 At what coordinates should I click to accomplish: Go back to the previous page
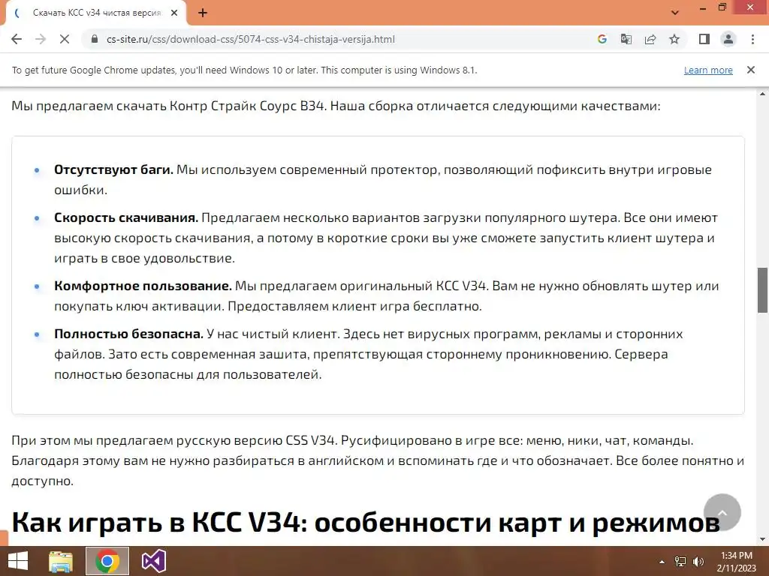point(17,39)
